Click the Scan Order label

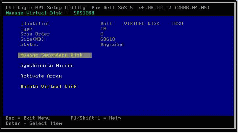tap(35, 34)
